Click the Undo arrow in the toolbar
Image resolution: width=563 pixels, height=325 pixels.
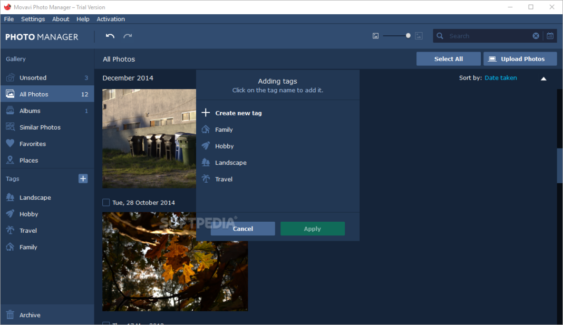tap(110, 36)
